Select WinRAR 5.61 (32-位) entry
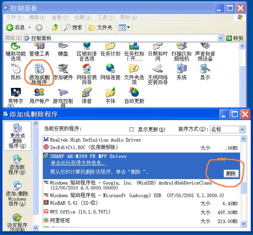Viewport: 253px width, 235px height. 142,203
